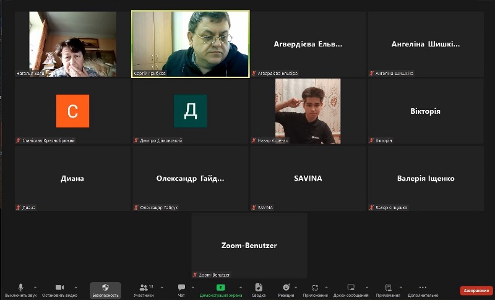The image size is (495, 300).
Task: Expand reactions options arrow
Action: click(x=296, y=288)
